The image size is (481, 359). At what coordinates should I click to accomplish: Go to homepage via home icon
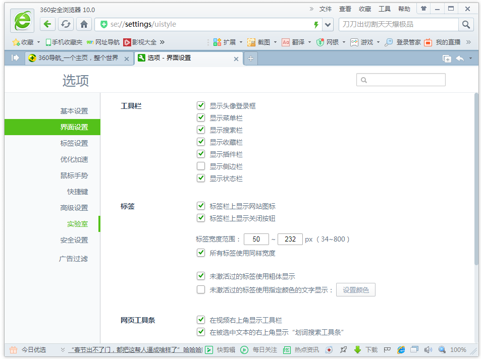click(x=84, y=24)
